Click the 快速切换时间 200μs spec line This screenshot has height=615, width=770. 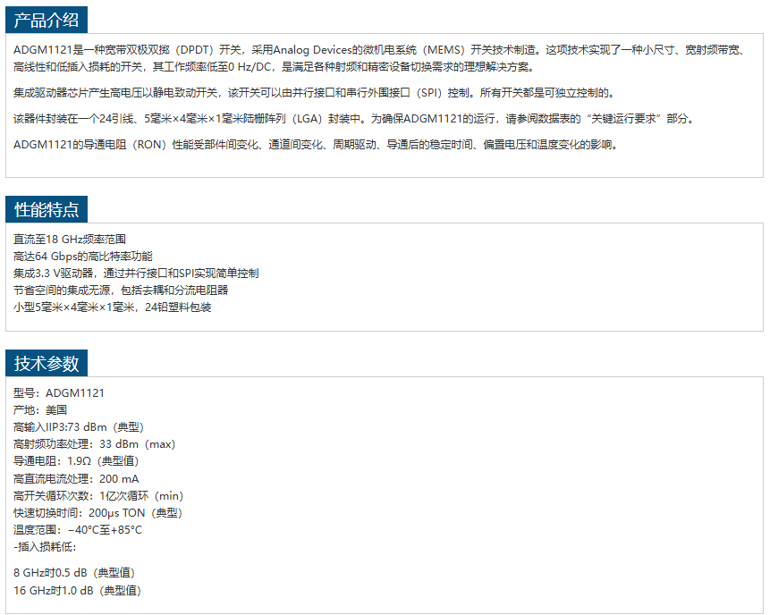pyautogui.click(x=97, y=513)
